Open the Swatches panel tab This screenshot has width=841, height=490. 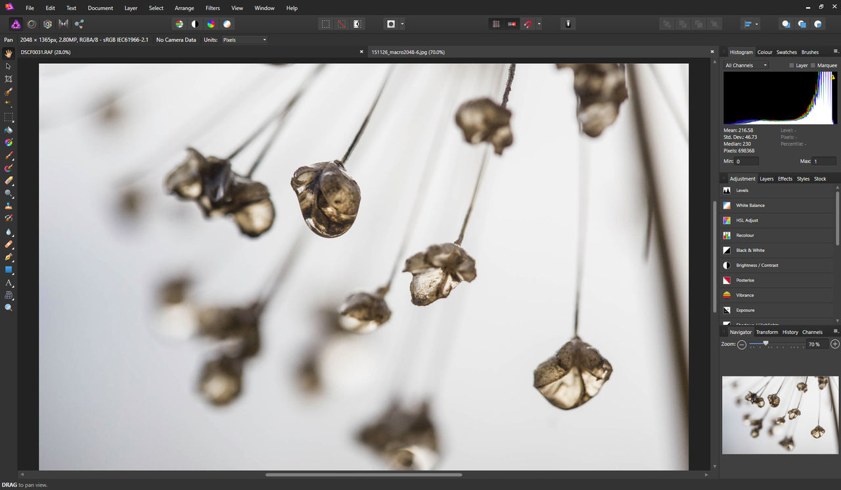point(786,52)
